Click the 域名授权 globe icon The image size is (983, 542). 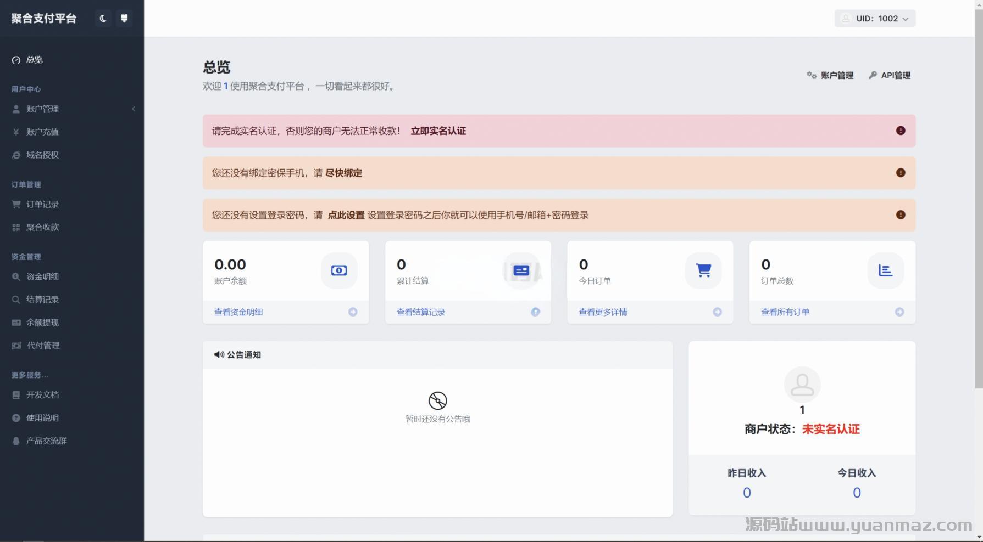15,155
